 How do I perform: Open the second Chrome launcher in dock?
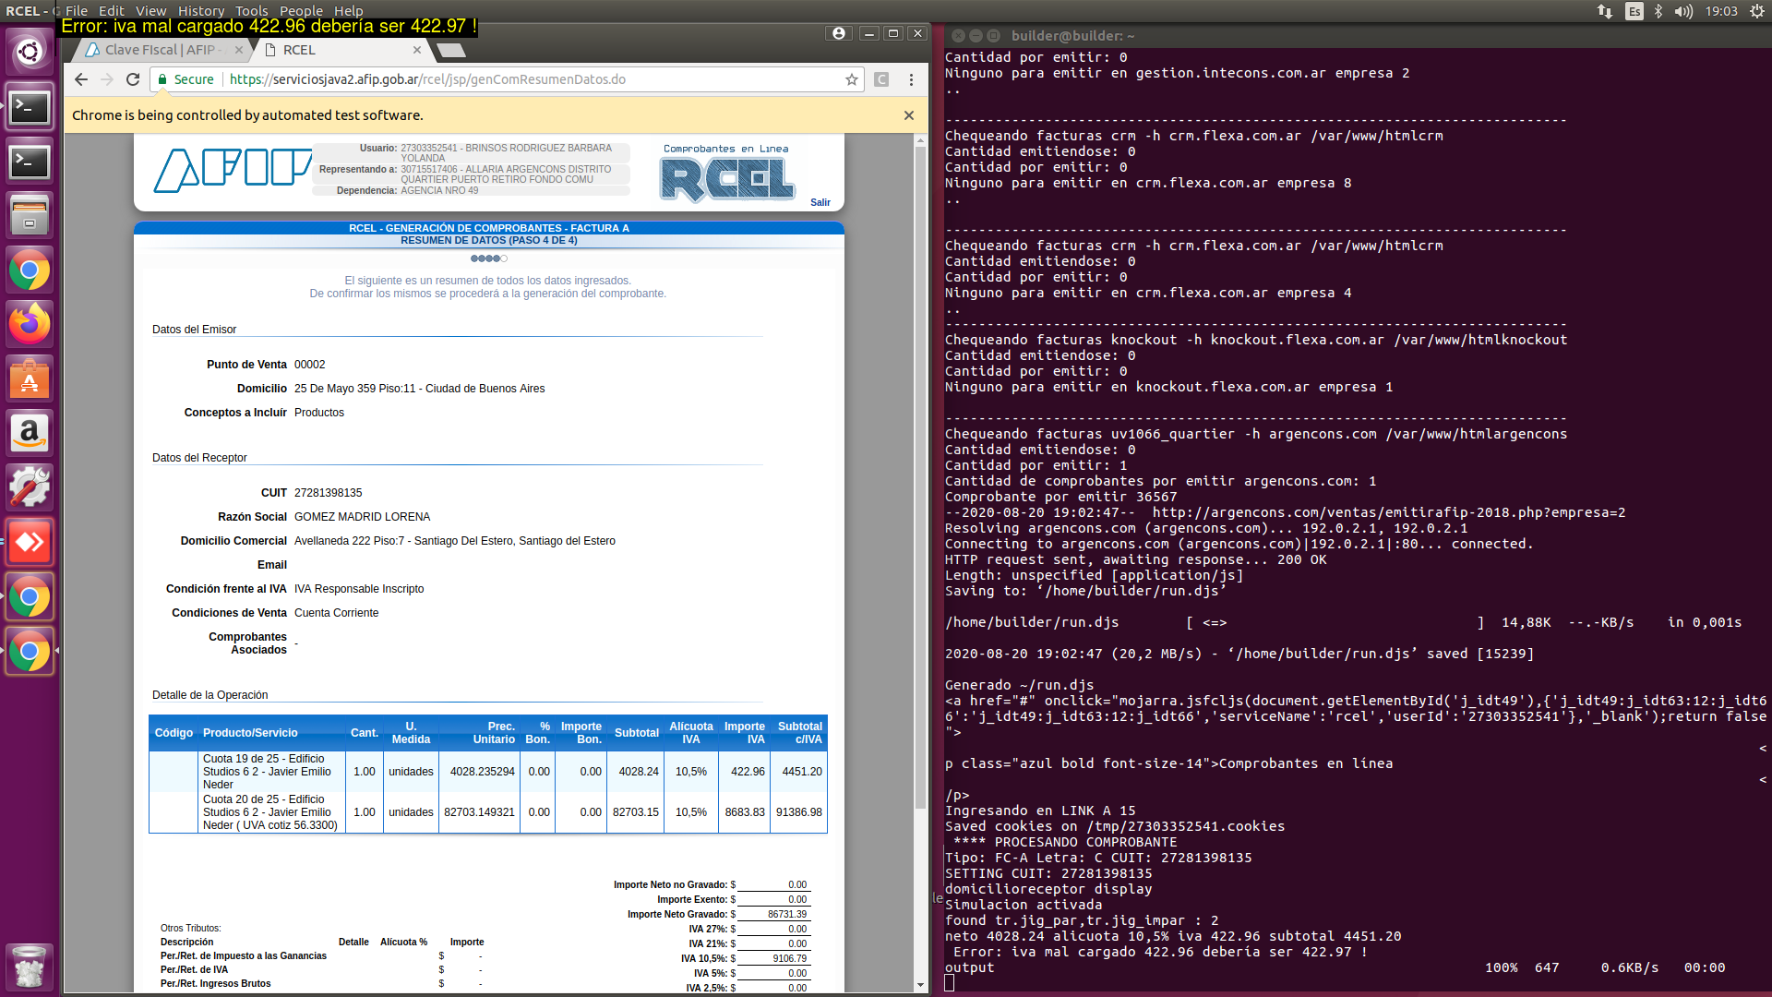[30, 597]
